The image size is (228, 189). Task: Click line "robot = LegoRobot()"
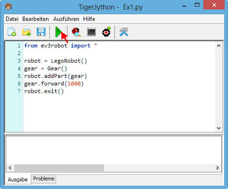point(56,61)
